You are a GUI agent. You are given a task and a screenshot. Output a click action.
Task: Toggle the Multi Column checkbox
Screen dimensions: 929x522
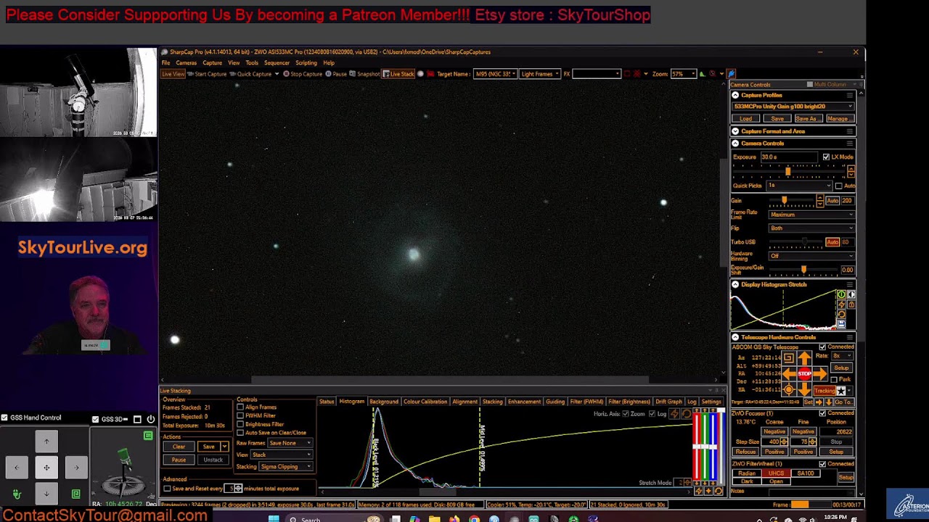click(810, 85)
